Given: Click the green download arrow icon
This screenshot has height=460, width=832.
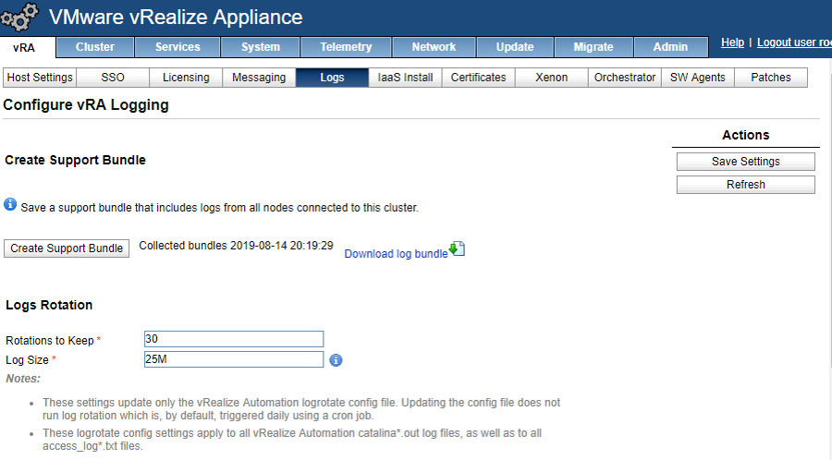Looking at the screenshot, I should (x=458, y=249).
